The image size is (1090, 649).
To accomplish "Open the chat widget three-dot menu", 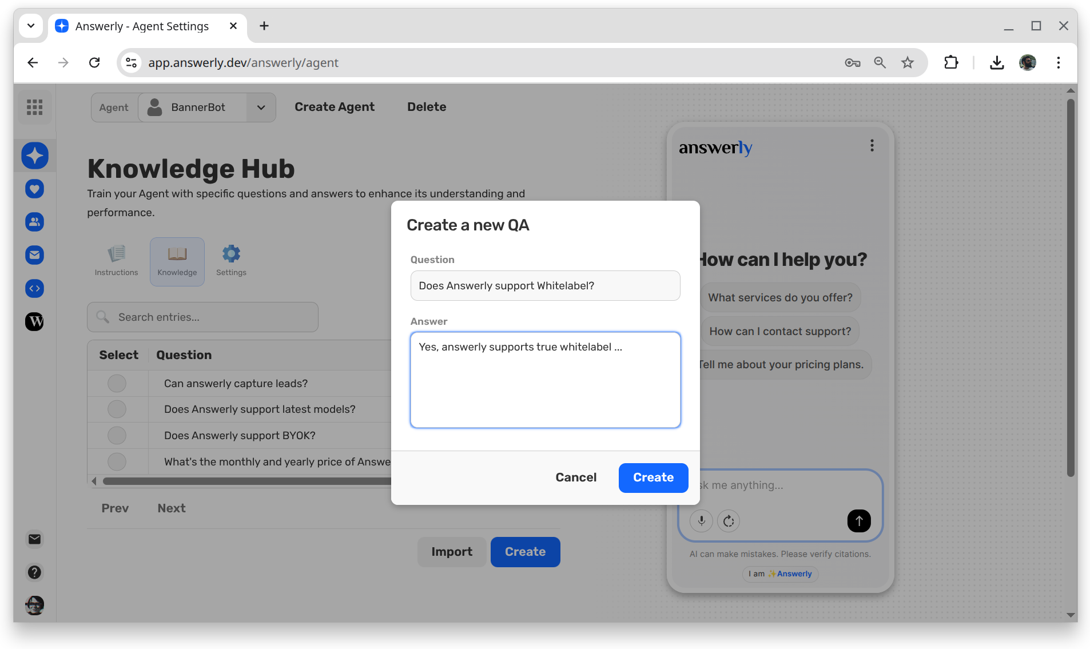I will click(x=872, y=146).
